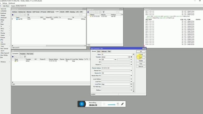Screen dimensions: 203x114
Task: Switch to Peer Cache tab in BGP window
Action: 30,54
